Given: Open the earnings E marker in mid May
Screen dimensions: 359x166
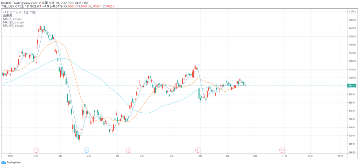Looking at the screenshot, I should click(x=129, y=150).
